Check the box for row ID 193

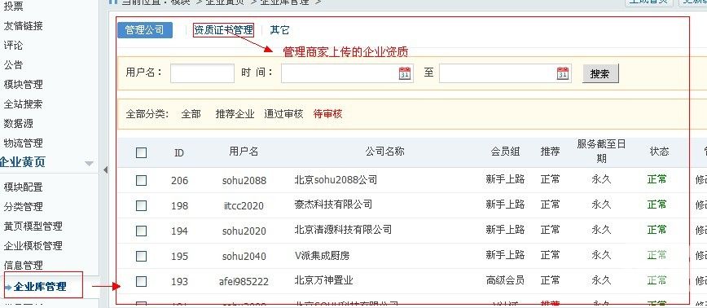[141, 281]
